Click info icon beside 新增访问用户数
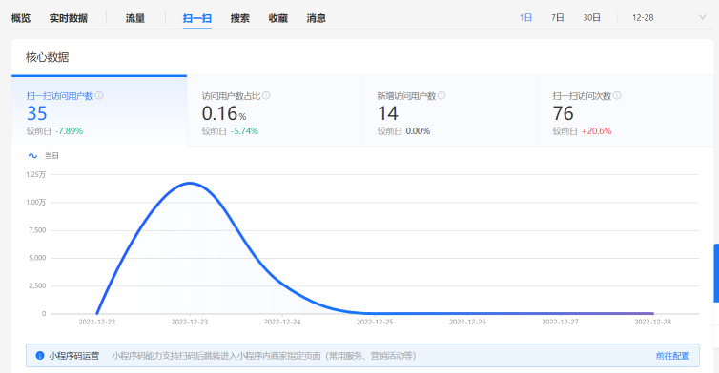The width and height of the screenshot is (719, 373). 442,96
